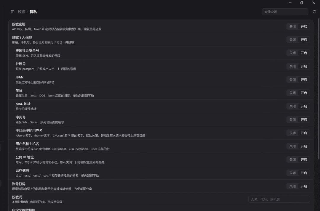The height and width of the screenshot is (211, 320).
Task: Collapse the sidebar with the panel icon
Action: (x=13, y=12)
